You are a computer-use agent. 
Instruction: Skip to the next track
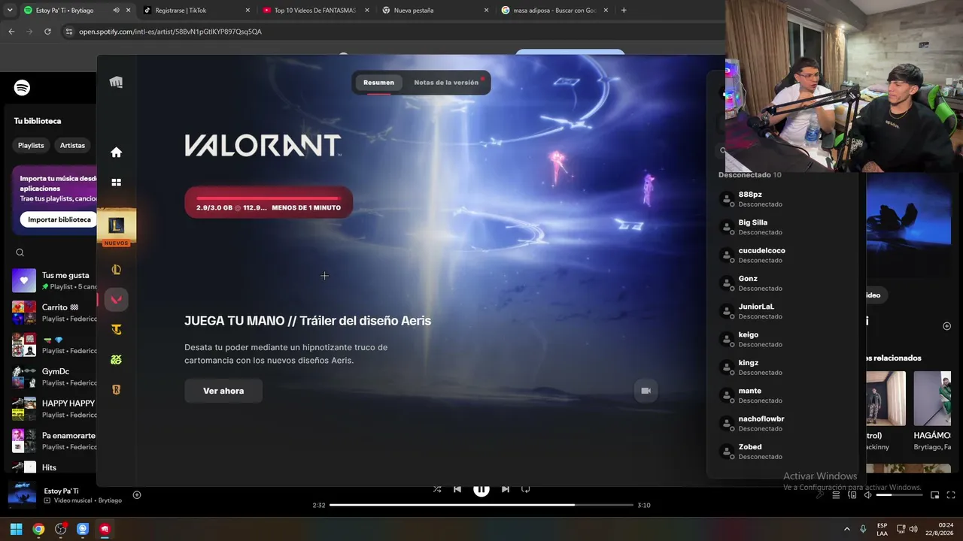[506, 489]
